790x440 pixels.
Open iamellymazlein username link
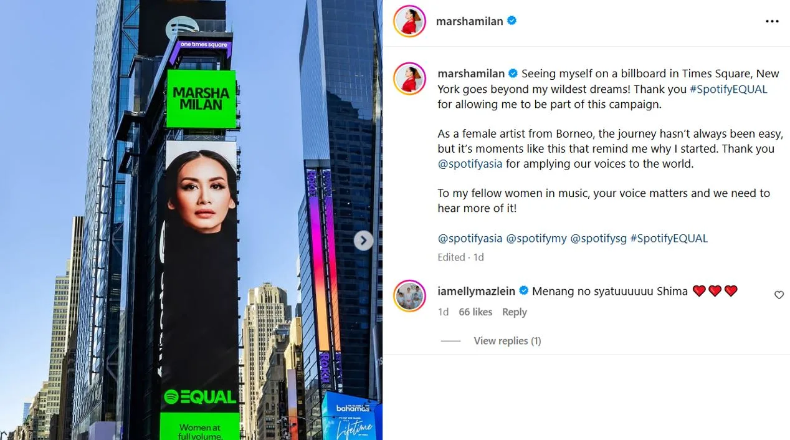pyautogui.click(x=477, y=291)
